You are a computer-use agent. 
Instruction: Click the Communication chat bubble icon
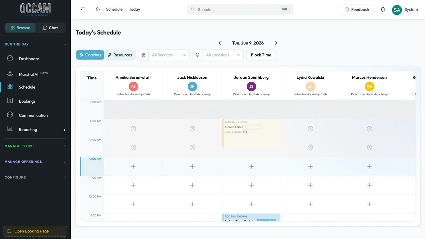[10, 115]
